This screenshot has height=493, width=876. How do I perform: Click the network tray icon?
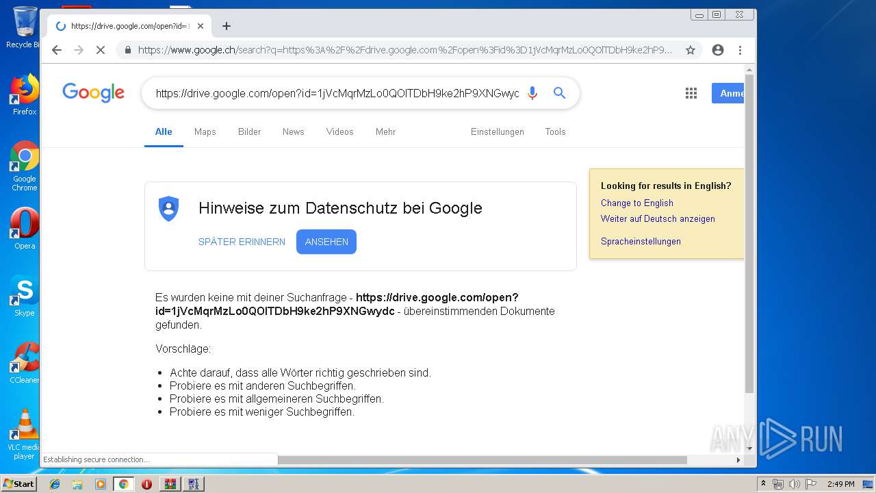coord(778,484)
